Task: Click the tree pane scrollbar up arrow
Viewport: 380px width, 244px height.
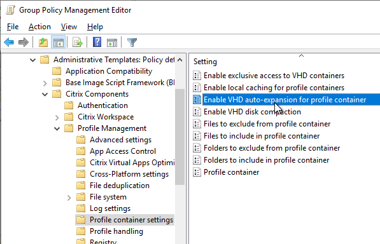Action: tap(180, 60)
